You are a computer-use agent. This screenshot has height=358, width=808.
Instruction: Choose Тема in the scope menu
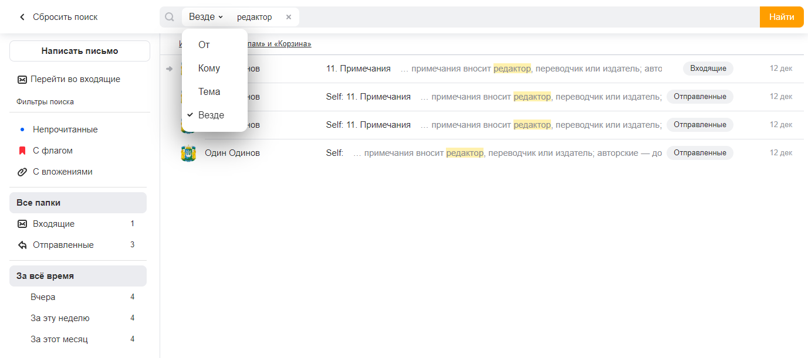pos(209,92)
